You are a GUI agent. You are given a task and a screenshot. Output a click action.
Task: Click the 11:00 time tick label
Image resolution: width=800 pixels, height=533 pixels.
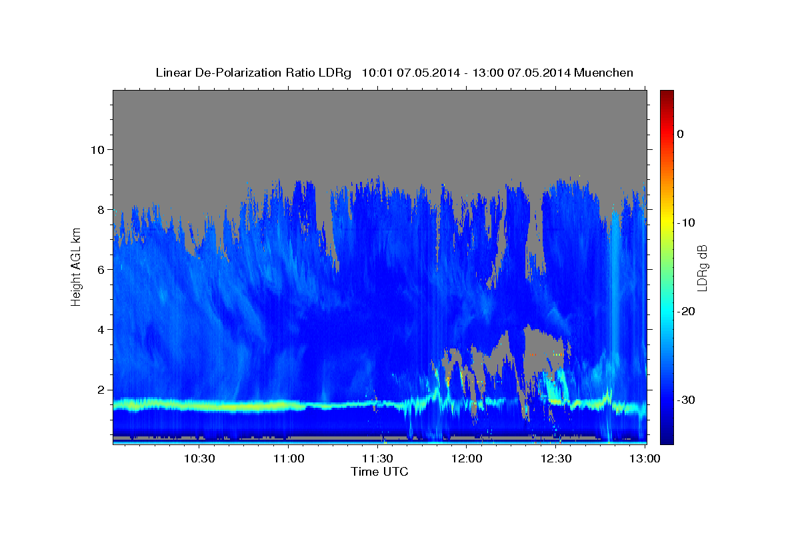pyautogui.click(x=289, y=458)
